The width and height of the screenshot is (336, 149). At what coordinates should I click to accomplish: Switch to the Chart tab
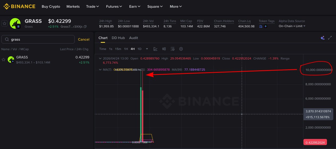point(103,38)
